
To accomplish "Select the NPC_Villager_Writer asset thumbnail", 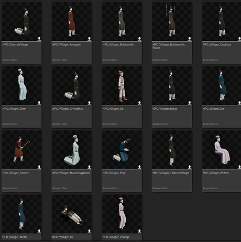I will coord(21,214).
